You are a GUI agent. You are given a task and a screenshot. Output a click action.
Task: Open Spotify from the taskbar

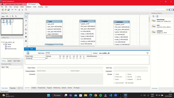[x=101, y=95]
